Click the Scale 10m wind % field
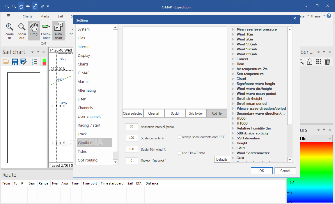Viewport: 335px width, 204px height. 132,149
